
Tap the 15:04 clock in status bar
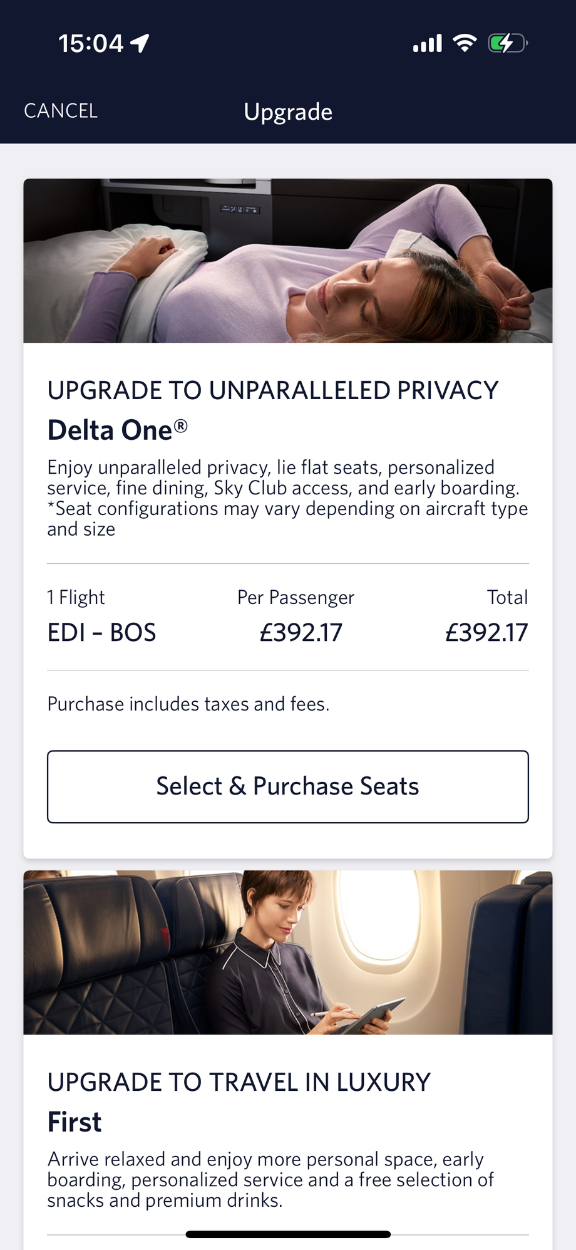[91, 43]
